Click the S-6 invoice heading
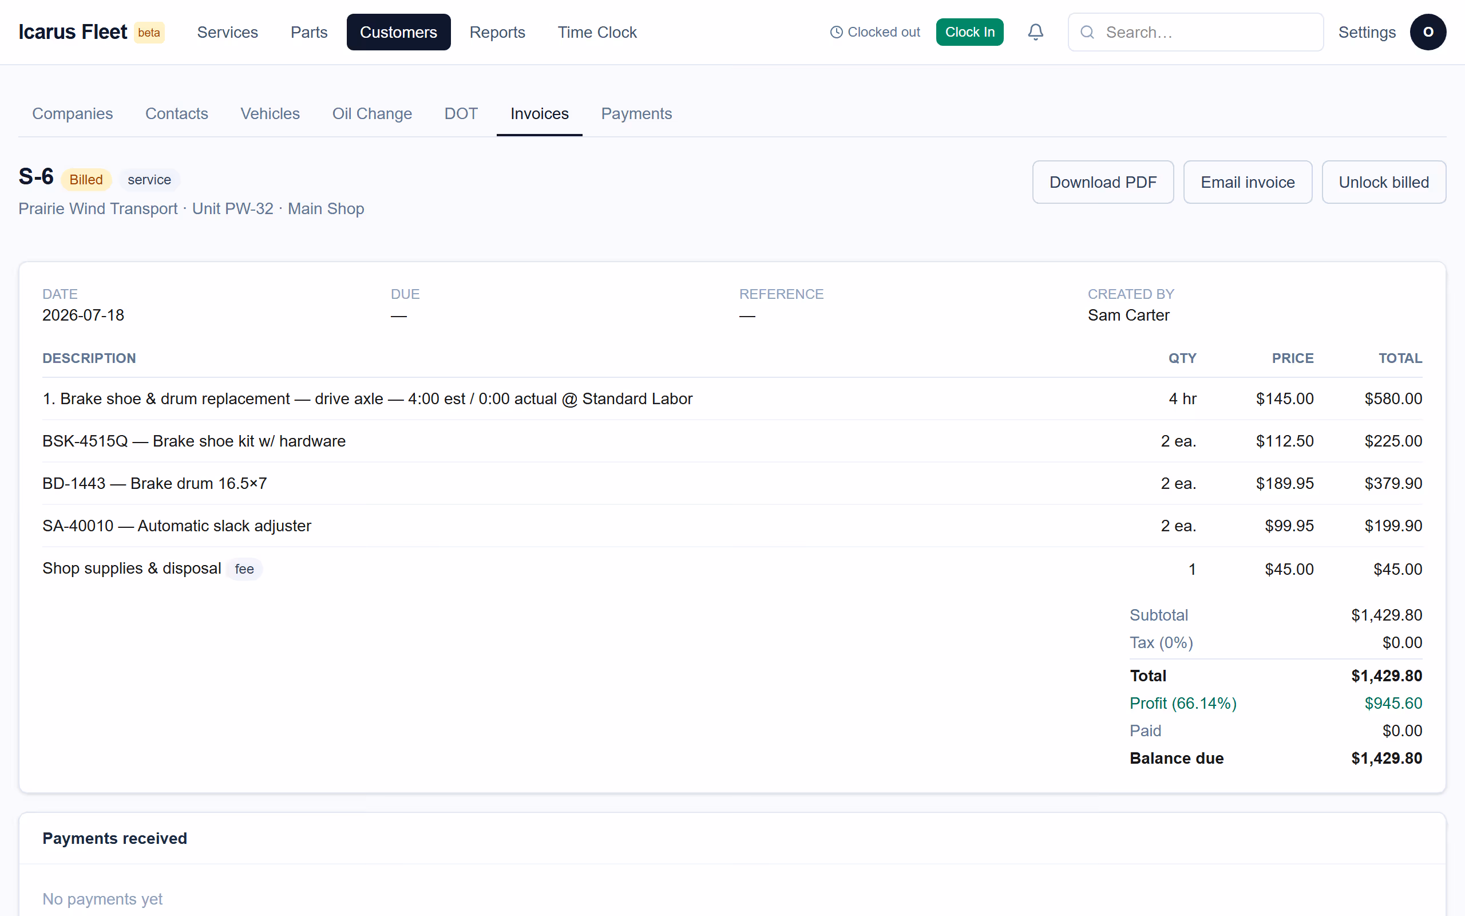This screenshot has height=916, width=1465. point(35,176)
